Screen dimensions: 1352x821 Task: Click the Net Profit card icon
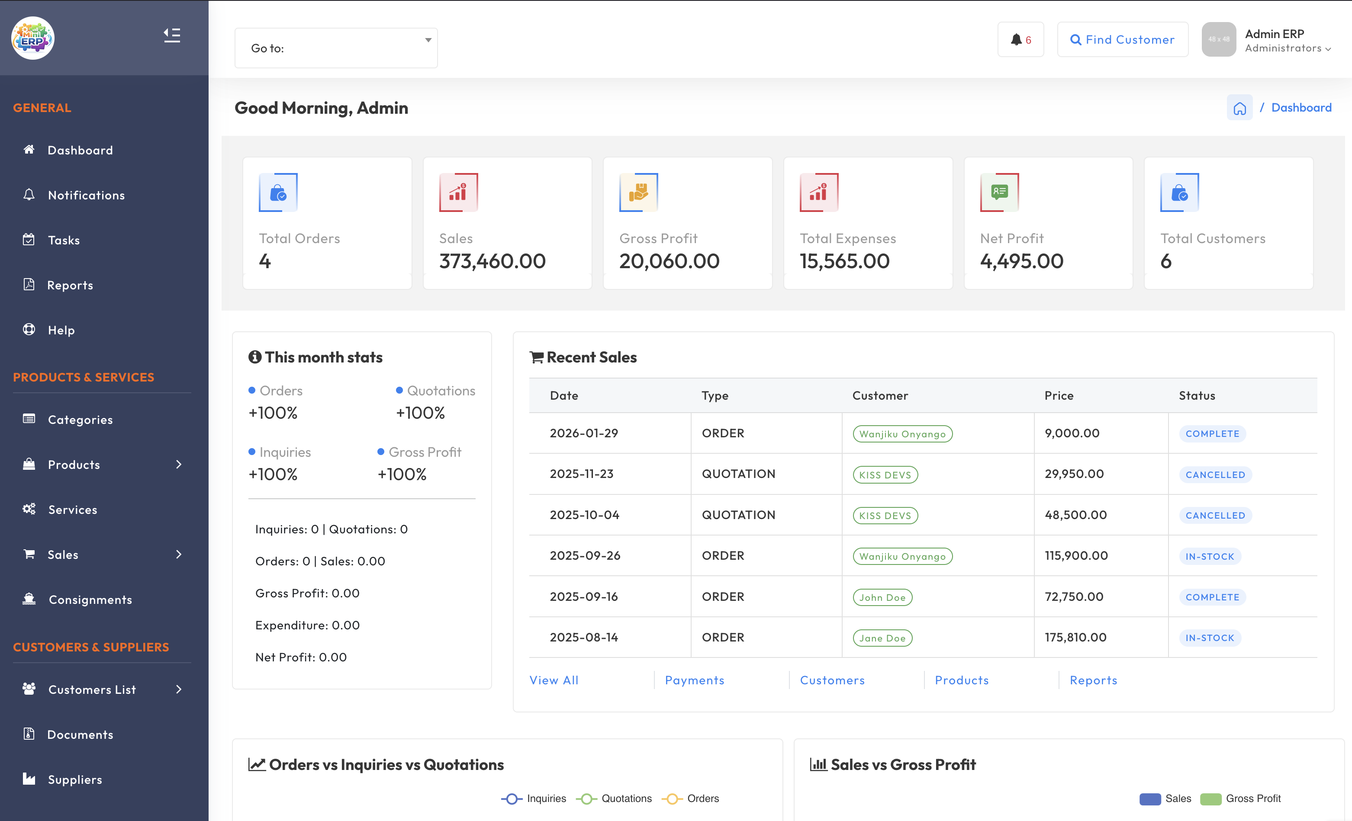pos(999,192)
